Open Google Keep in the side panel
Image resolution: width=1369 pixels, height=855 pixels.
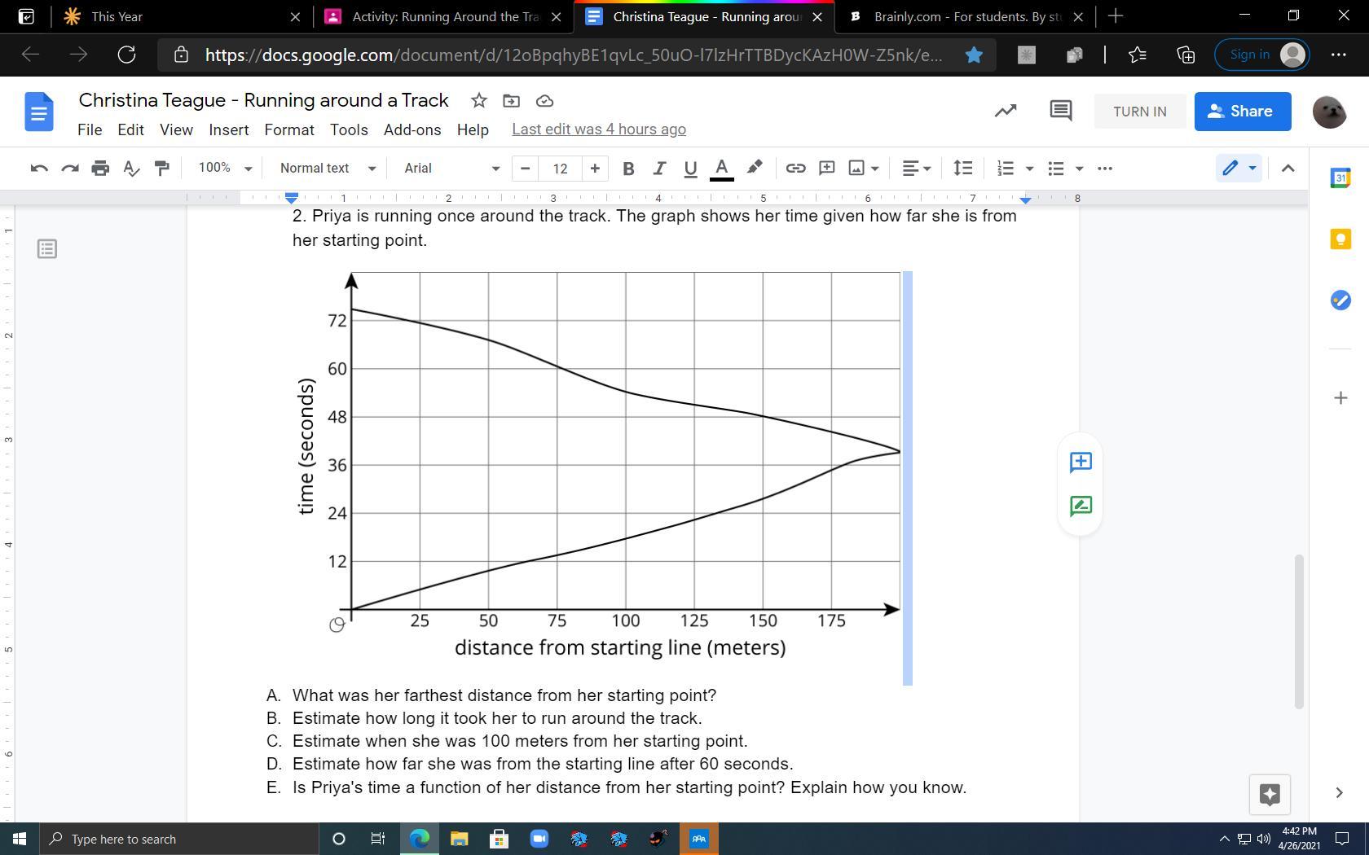[1340, 239]
